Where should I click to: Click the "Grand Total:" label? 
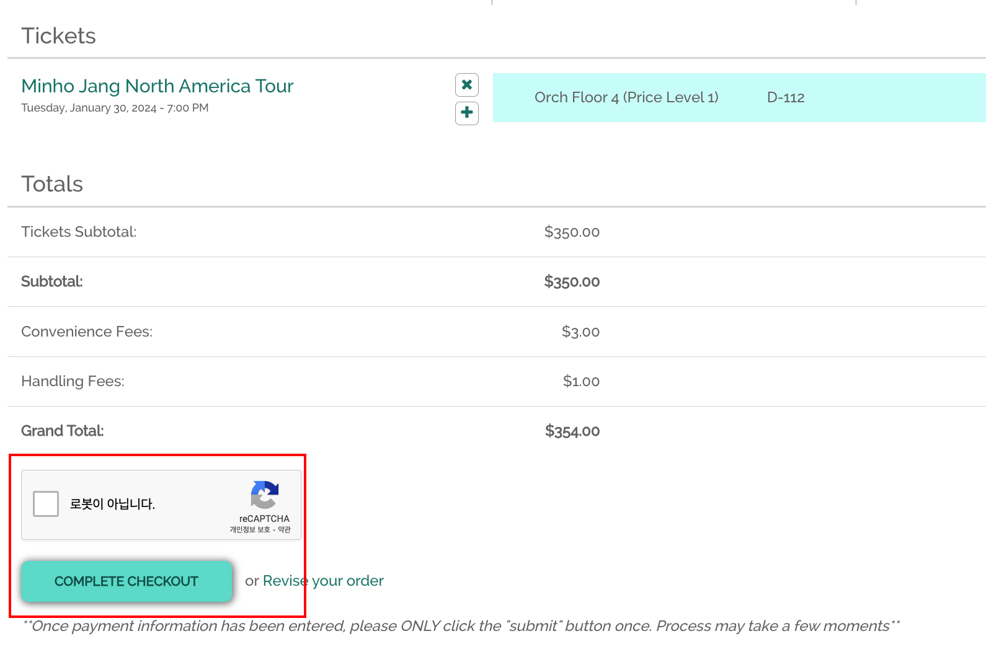(x=63, y=431)
